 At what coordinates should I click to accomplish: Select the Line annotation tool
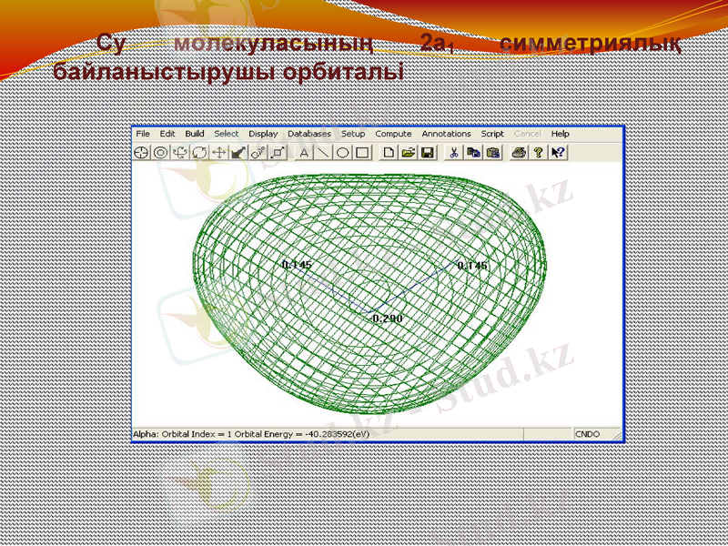tap(323, 153)
